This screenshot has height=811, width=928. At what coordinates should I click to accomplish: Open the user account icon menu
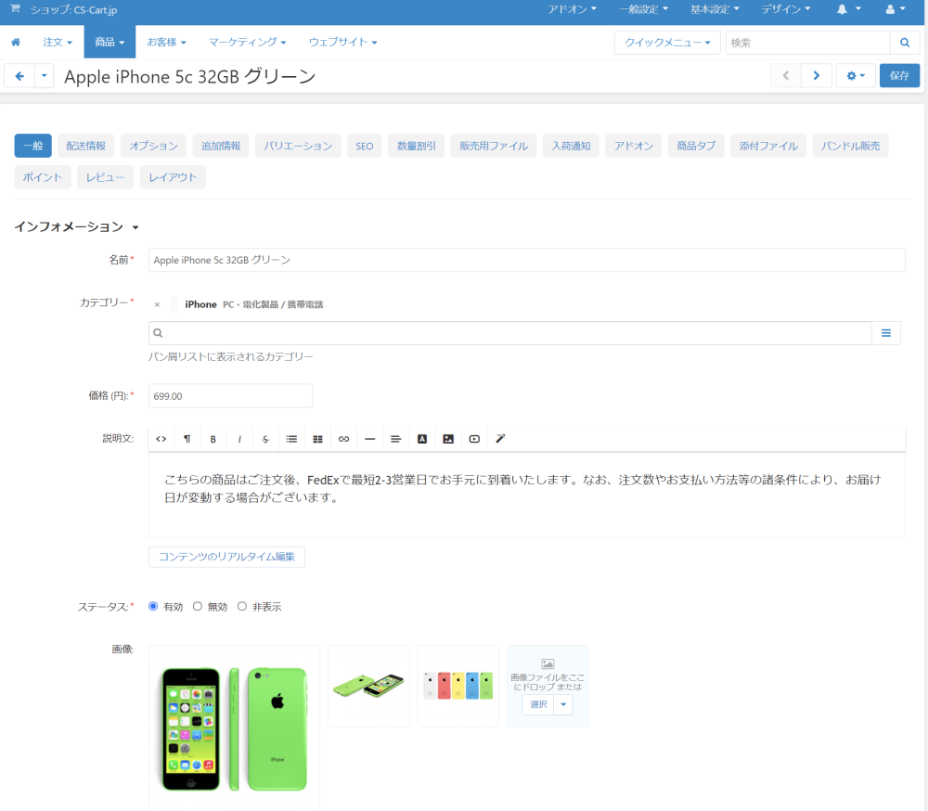896,9
